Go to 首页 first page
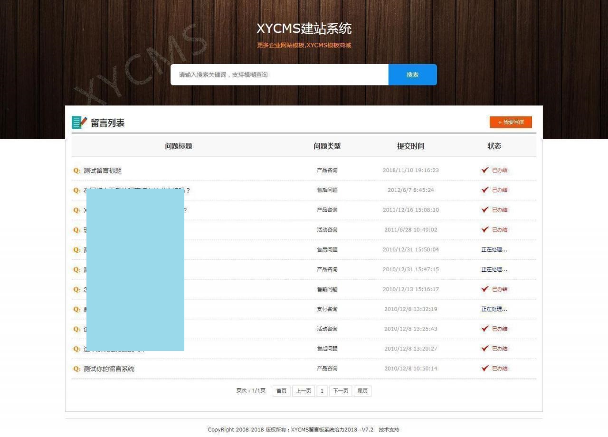Screen dimensions: 608x437 281,391
